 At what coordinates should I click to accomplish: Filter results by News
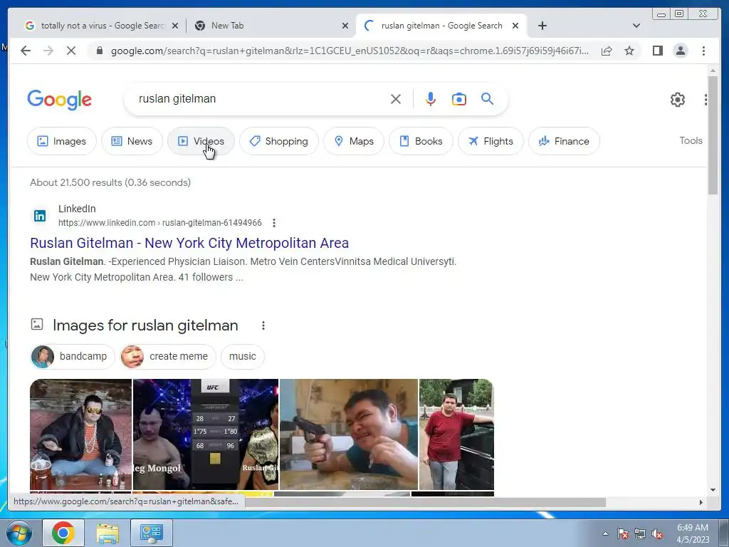132,141
